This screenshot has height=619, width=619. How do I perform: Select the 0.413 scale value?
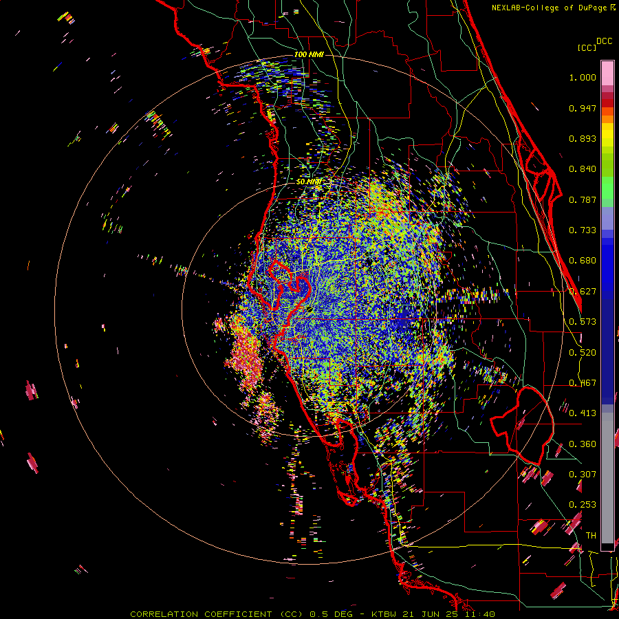[x=583, y=413]
